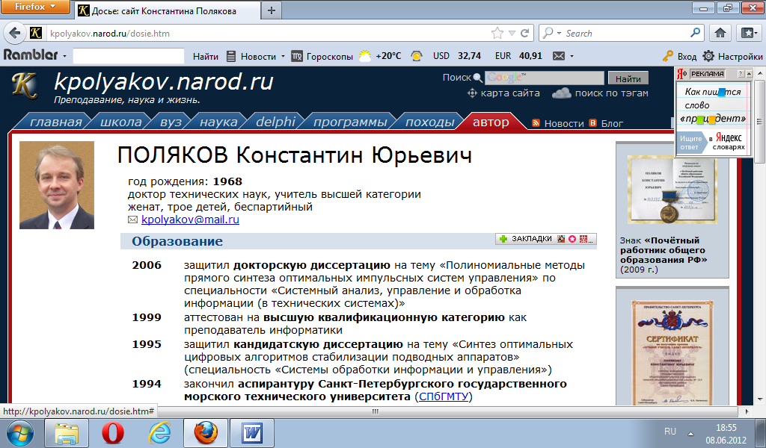Click the Яндекс словарях ad banner
Viewport: 766px width, 448px height.
point(713,117)
